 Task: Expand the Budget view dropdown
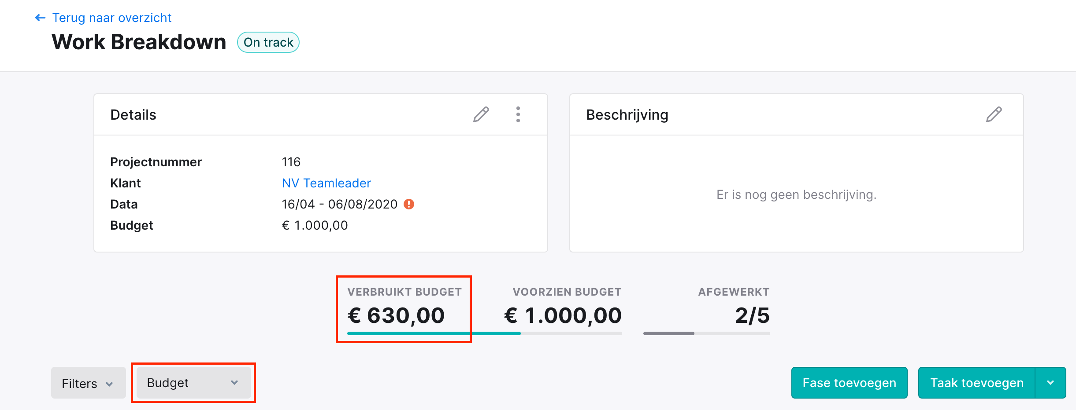[x=193, y=383]
